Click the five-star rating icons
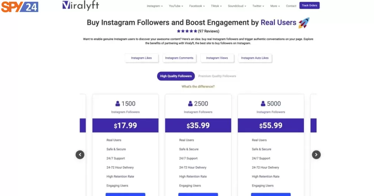The width and height of the screenshot is (374, 196). click(187, 31)
